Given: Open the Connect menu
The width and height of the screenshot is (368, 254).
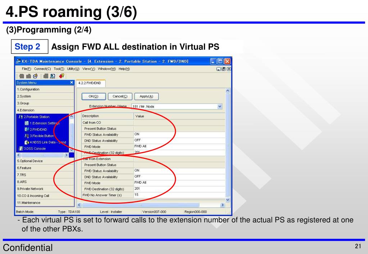Looking at the screenshot, I should [42, 69].
